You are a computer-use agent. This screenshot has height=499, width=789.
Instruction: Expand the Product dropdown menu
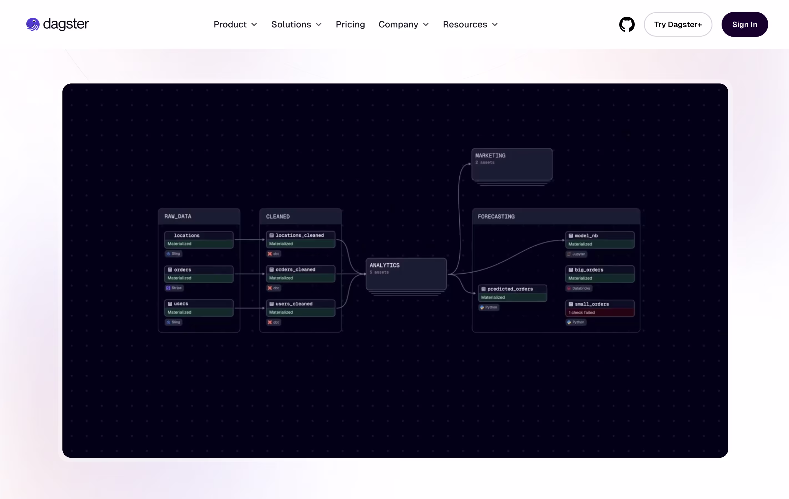coord(235,25)
